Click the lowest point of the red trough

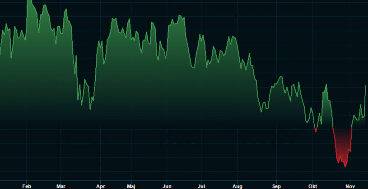click(x=345, y=167)
